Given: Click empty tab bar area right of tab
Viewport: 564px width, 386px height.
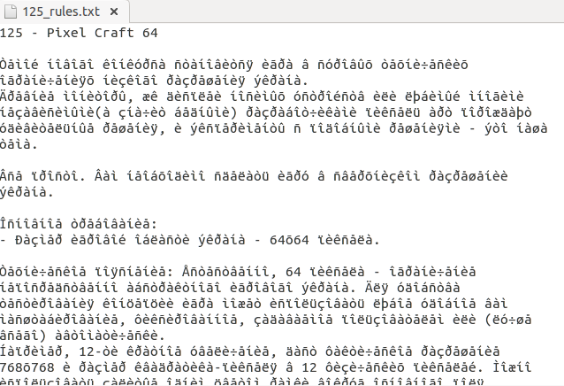Looking at the screenshot, I should coord(346,12).
